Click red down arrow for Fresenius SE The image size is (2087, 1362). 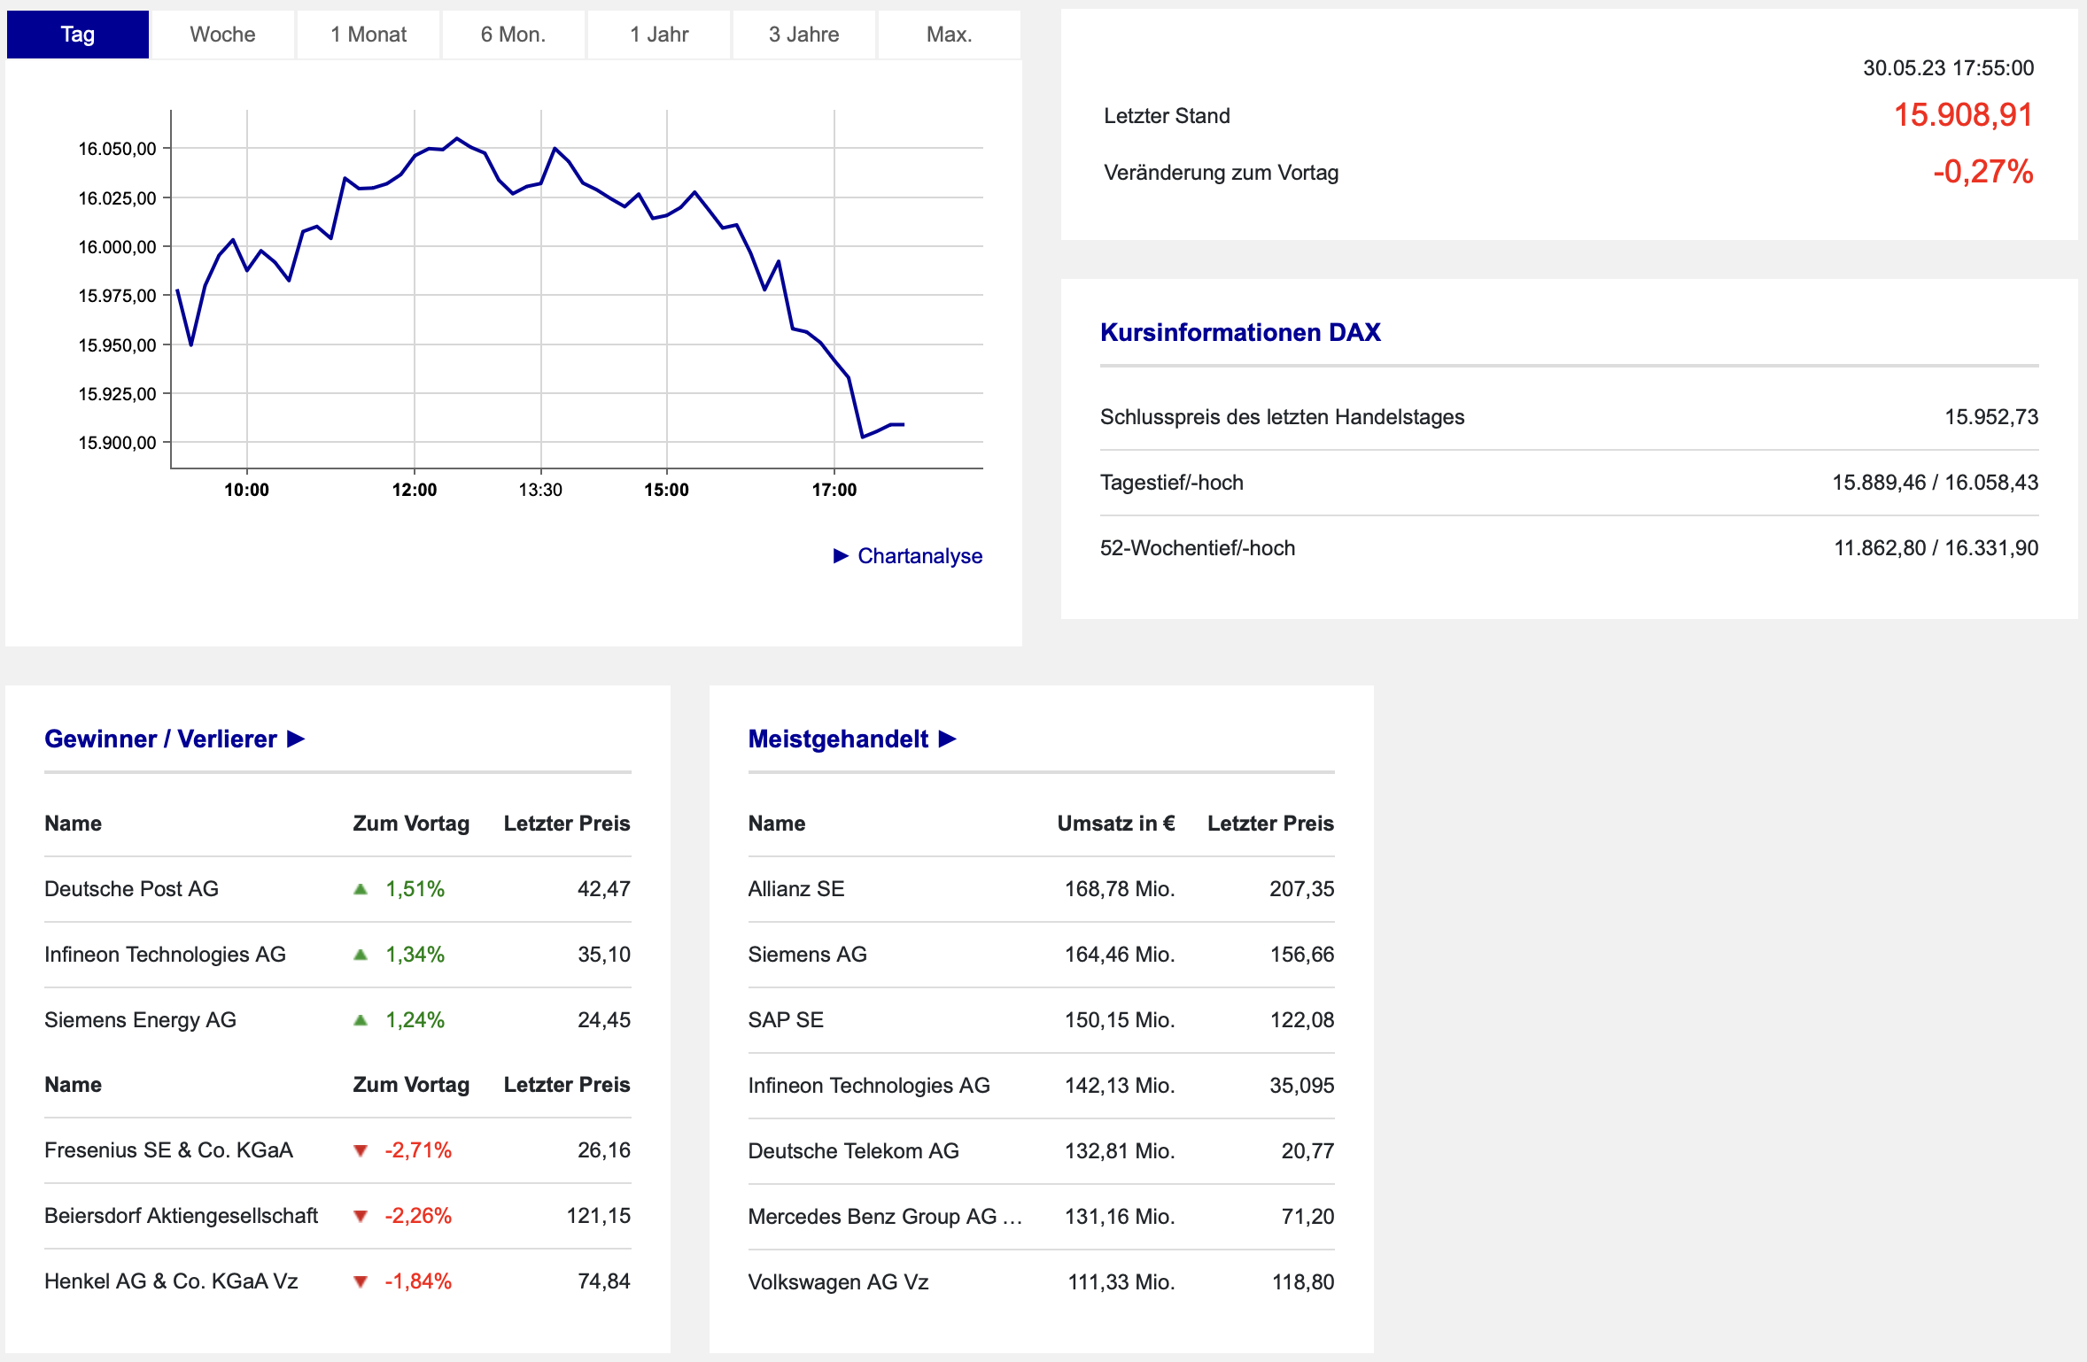point(361,1150)
